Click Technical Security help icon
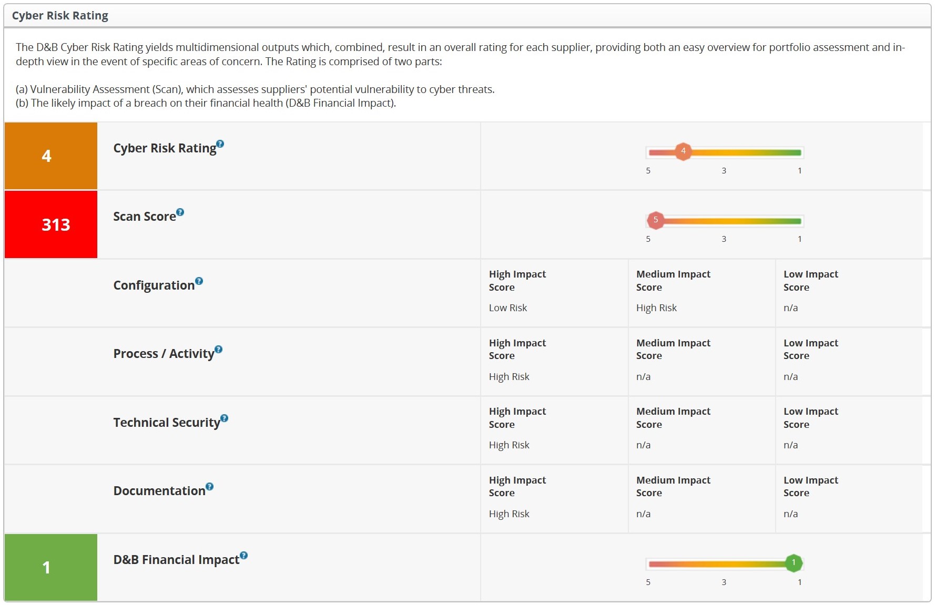936x605 pixels. 225,418
